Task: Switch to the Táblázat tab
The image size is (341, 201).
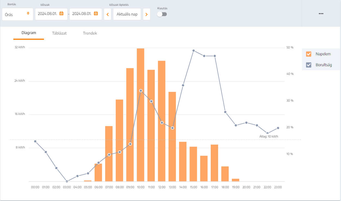Action: pos(59,33)
